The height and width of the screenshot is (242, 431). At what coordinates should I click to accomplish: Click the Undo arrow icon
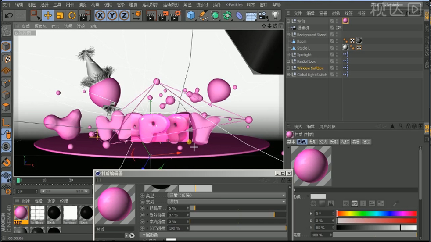[x=9, y=15]
